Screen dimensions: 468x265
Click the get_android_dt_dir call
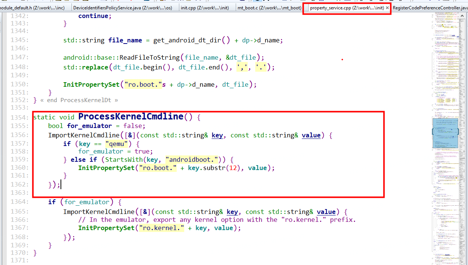coord(187,40)
